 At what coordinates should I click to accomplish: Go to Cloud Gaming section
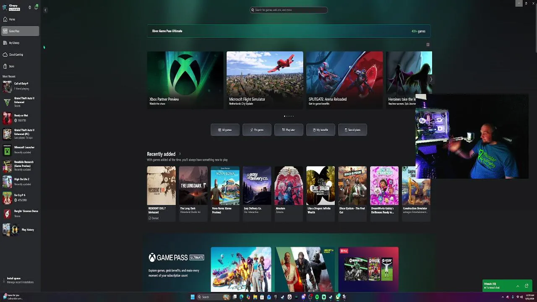click(x=20, y=55)
